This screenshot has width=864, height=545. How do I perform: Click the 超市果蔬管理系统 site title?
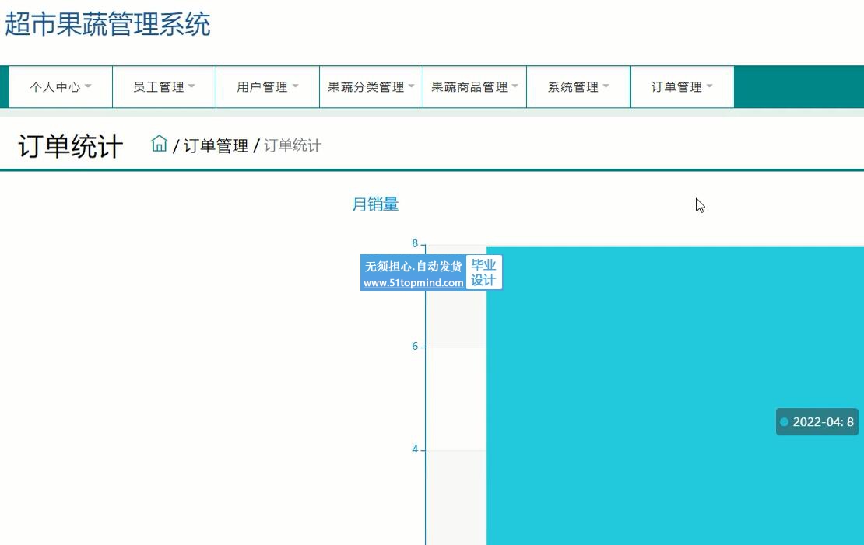pos(108,24)
